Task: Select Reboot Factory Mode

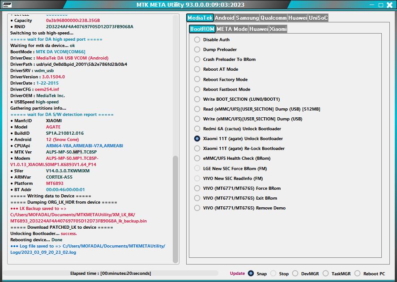Action: 197,80
